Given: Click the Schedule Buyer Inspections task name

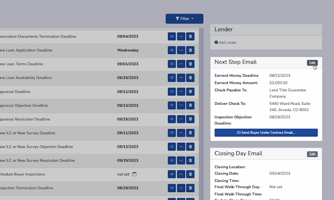Looking at the screenshot, I should point(22,174).
